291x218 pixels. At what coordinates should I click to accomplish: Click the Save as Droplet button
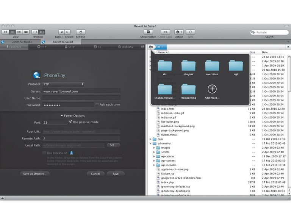(35, 174)
